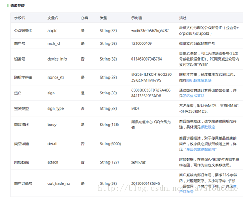Select the device_info variable name
The image size is (243, 197).
click(x=57, y=59)
